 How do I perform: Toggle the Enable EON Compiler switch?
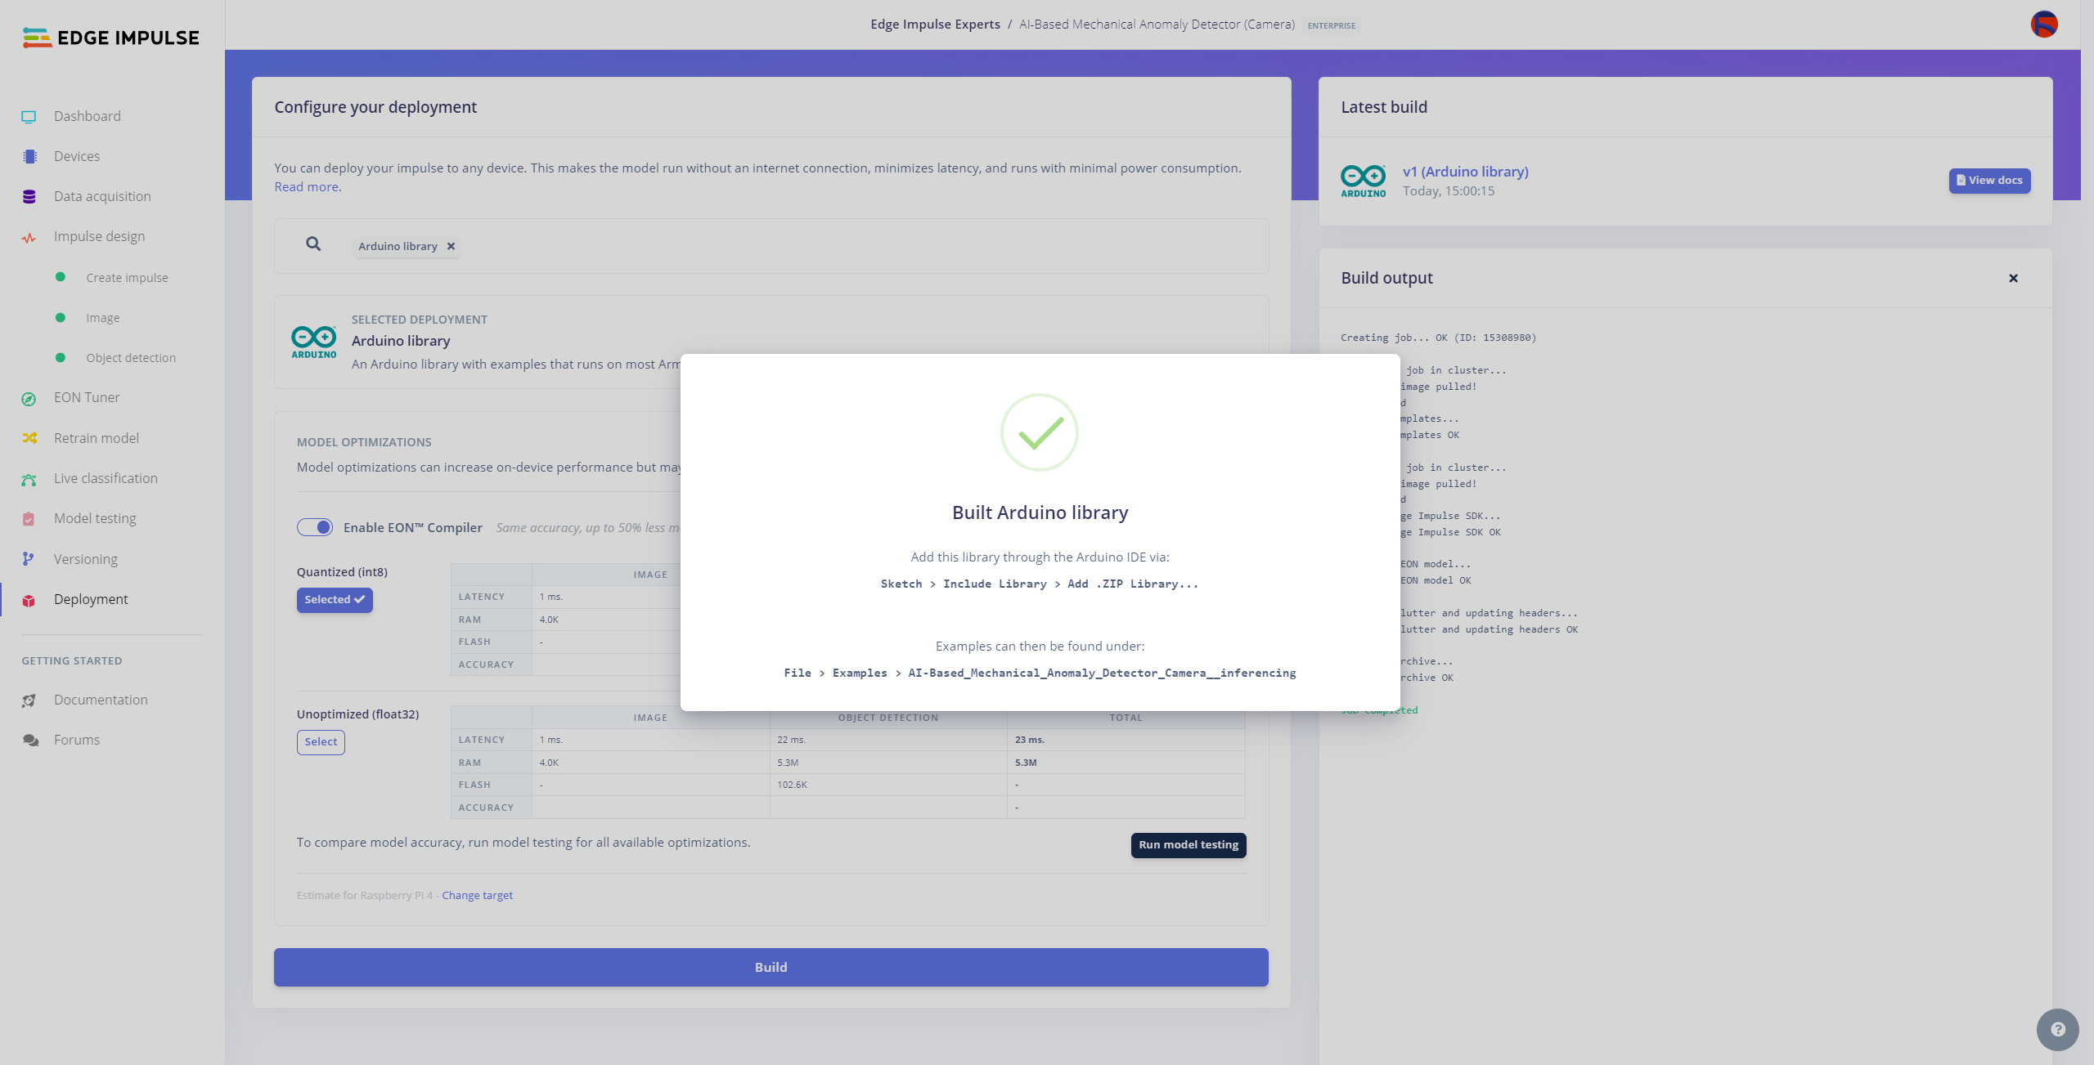pos(315,527)
